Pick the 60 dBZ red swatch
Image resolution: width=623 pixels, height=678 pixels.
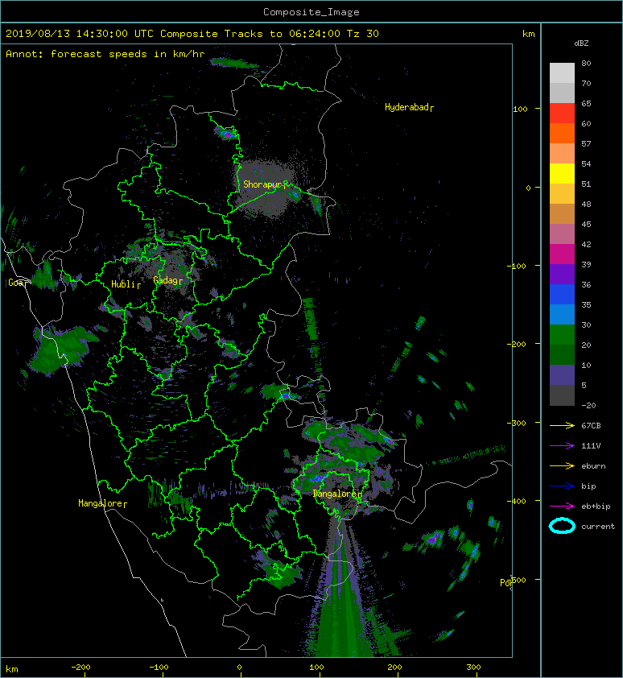click(562, 113)
